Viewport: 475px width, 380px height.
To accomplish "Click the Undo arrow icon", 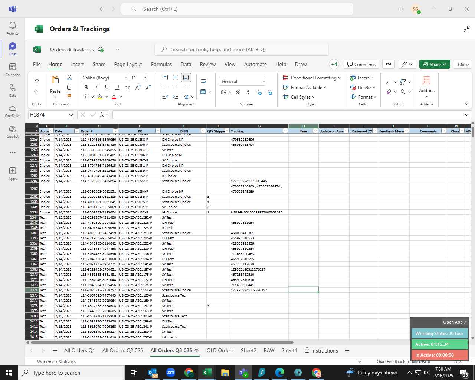I will tap(36, 81).
